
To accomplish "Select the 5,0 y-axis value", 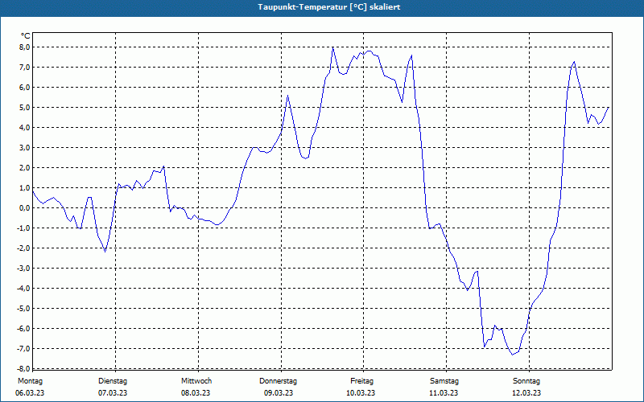I will pyautogui.click(x=25, y=108).
